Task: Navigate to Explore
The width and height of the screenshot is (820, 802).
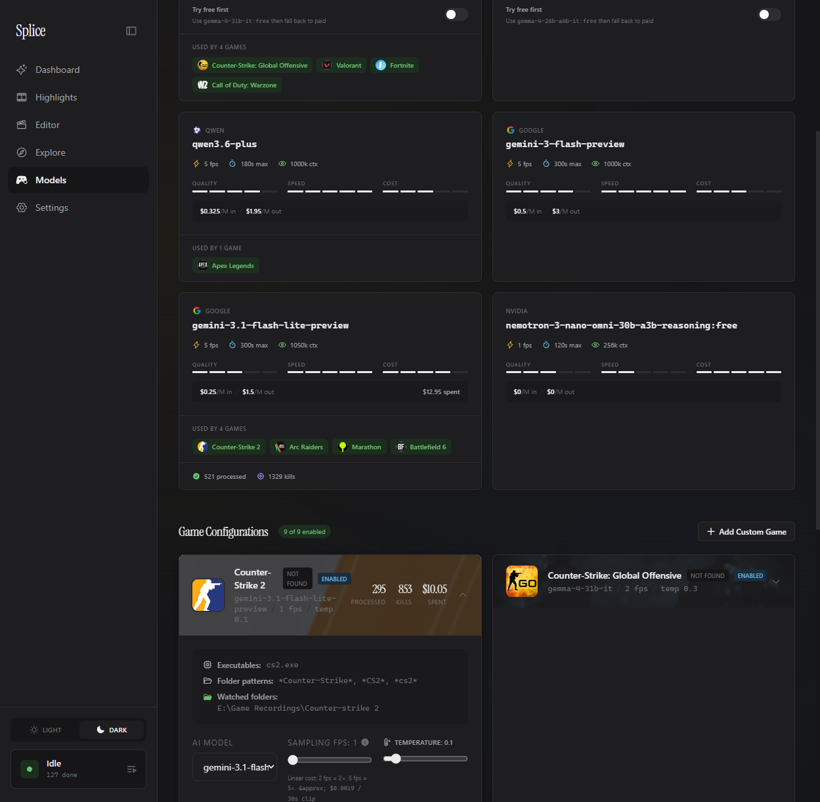Action: [x=78, y=152]
